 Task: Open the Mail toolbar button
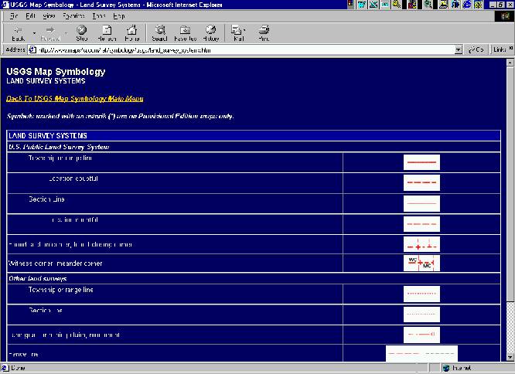tap(237, 32)
